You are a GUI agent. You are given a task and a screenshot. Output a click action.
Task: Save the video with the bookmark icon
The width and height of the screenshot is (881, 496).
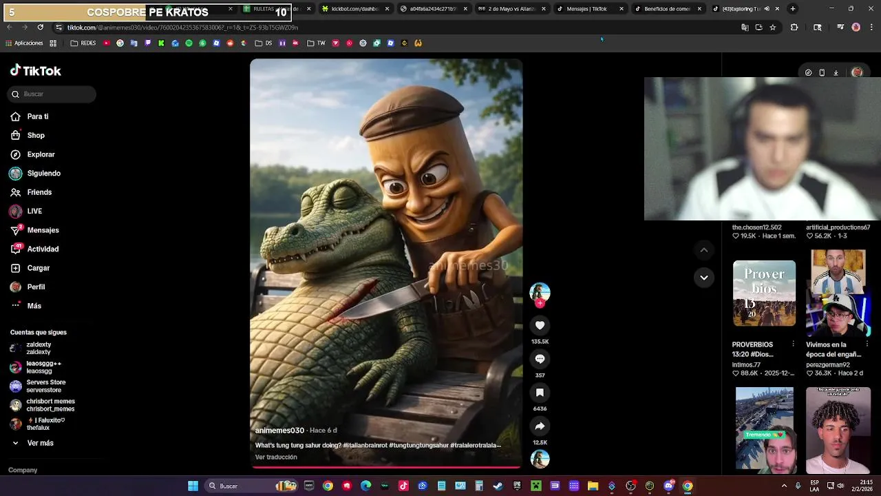540,393
